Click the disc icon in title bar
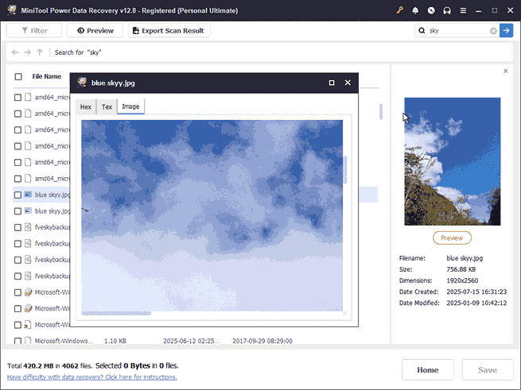 [431, 10]
